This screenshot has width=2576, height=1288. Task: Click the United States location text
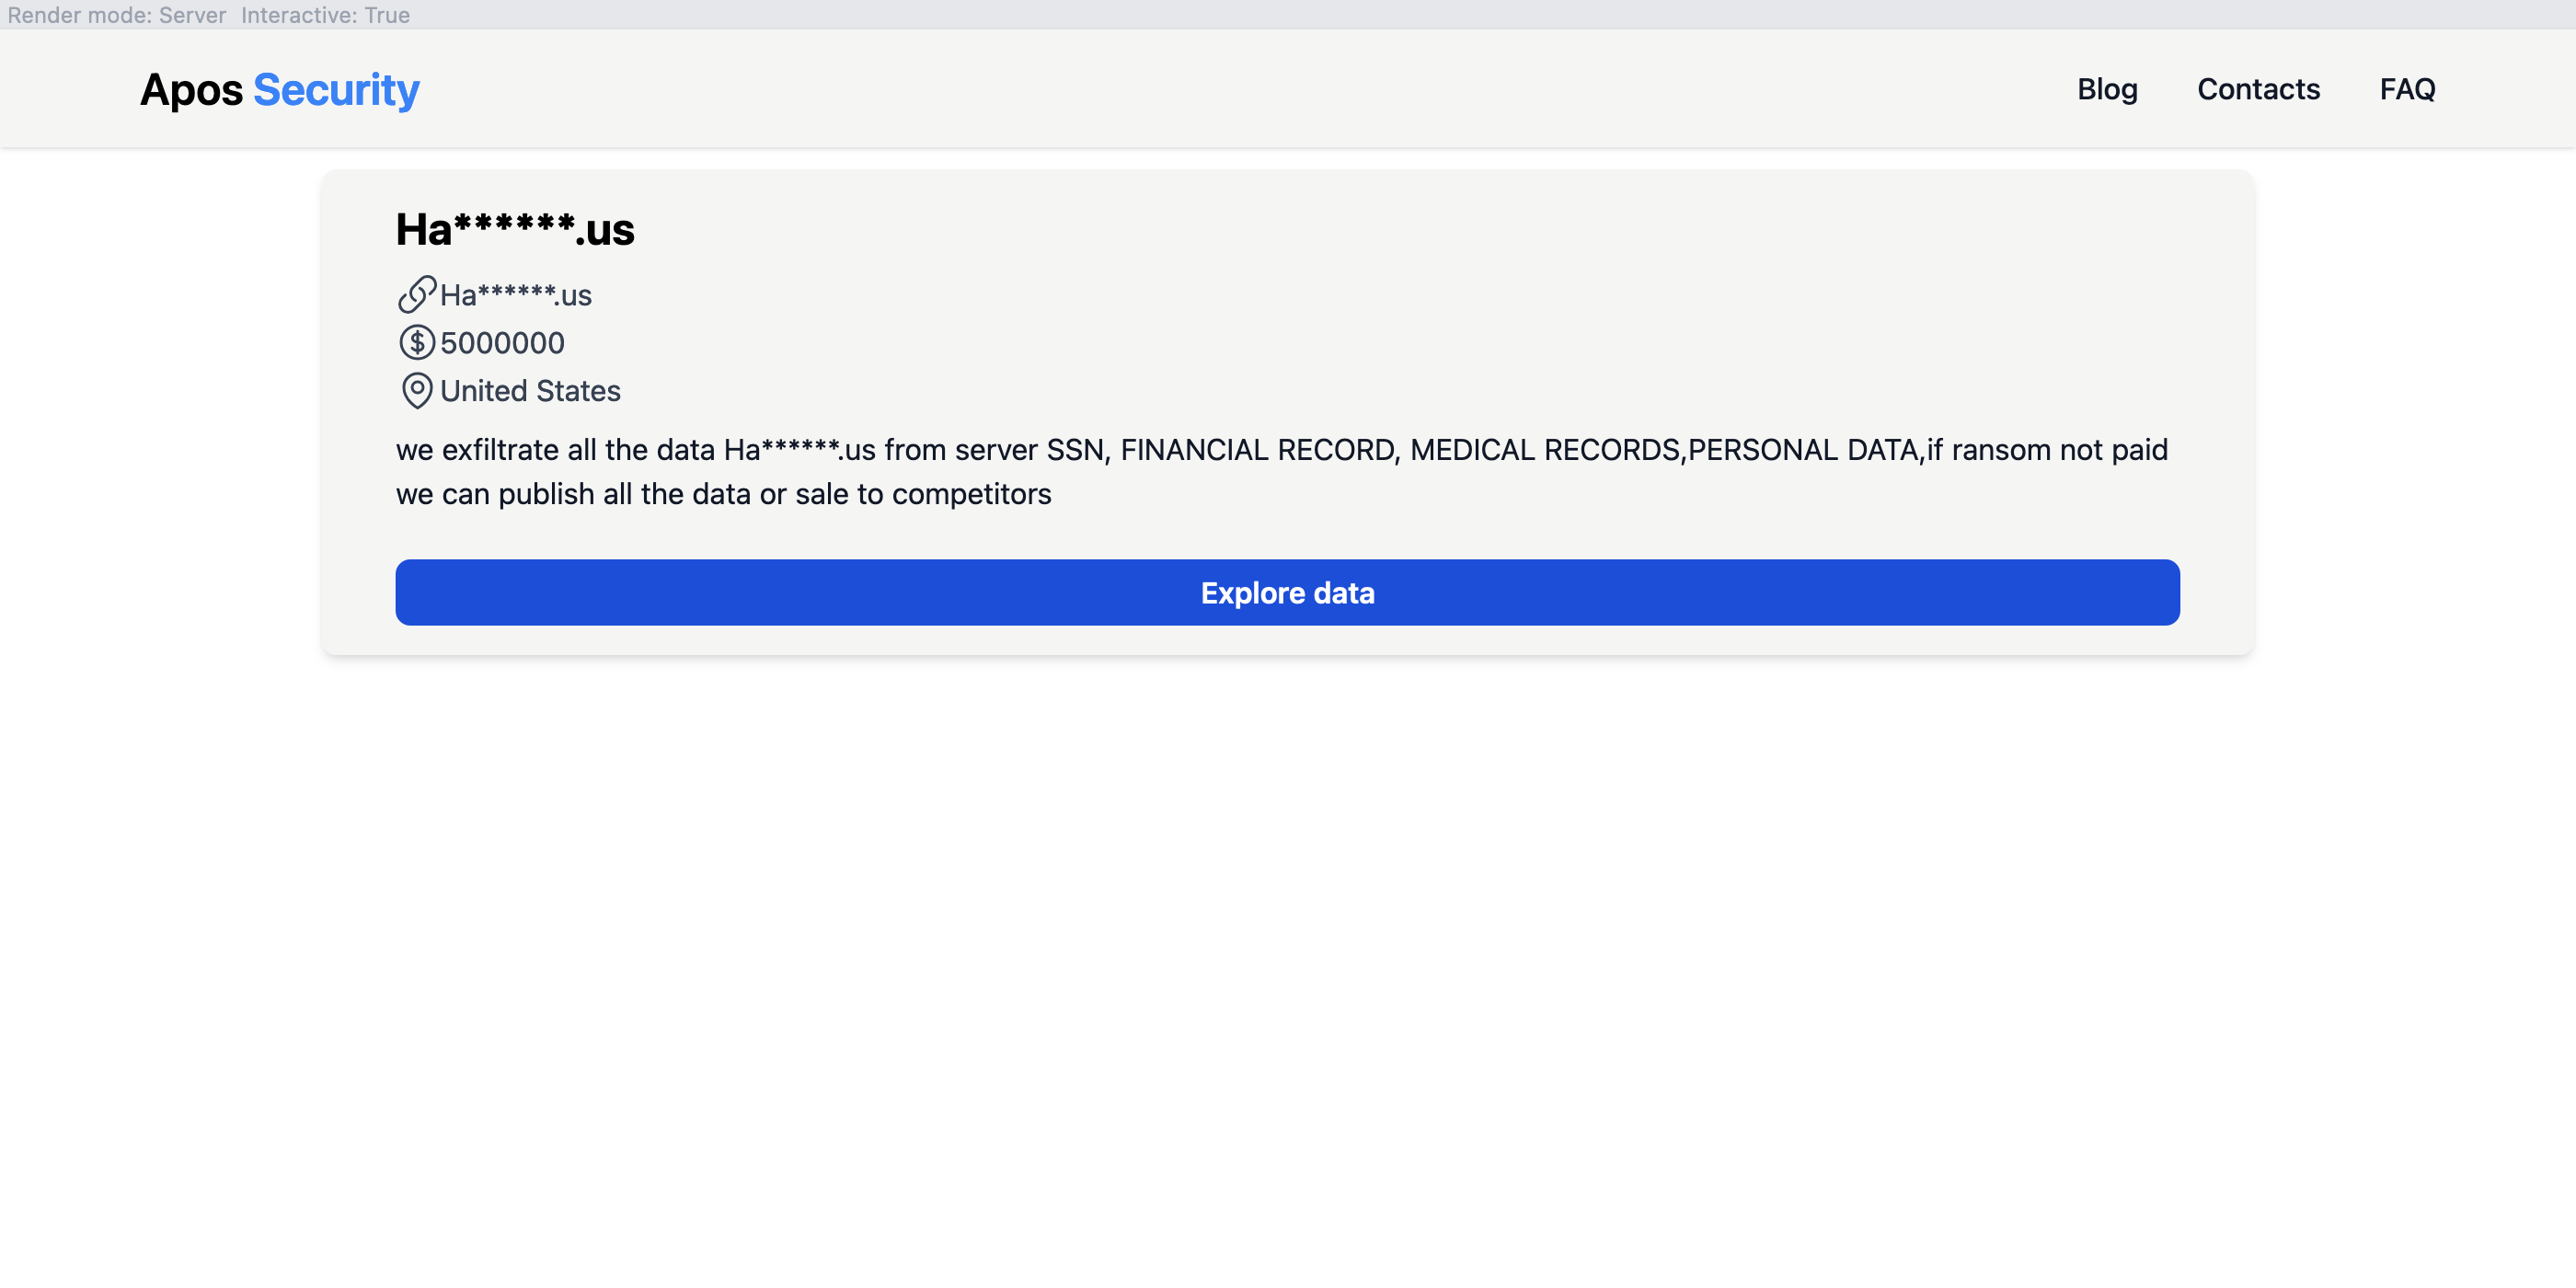coord(530,391)
